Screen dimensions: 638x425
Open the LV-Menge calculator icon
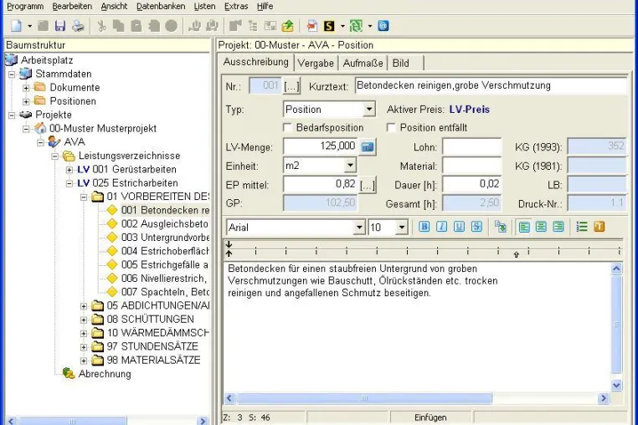(368, 146)
